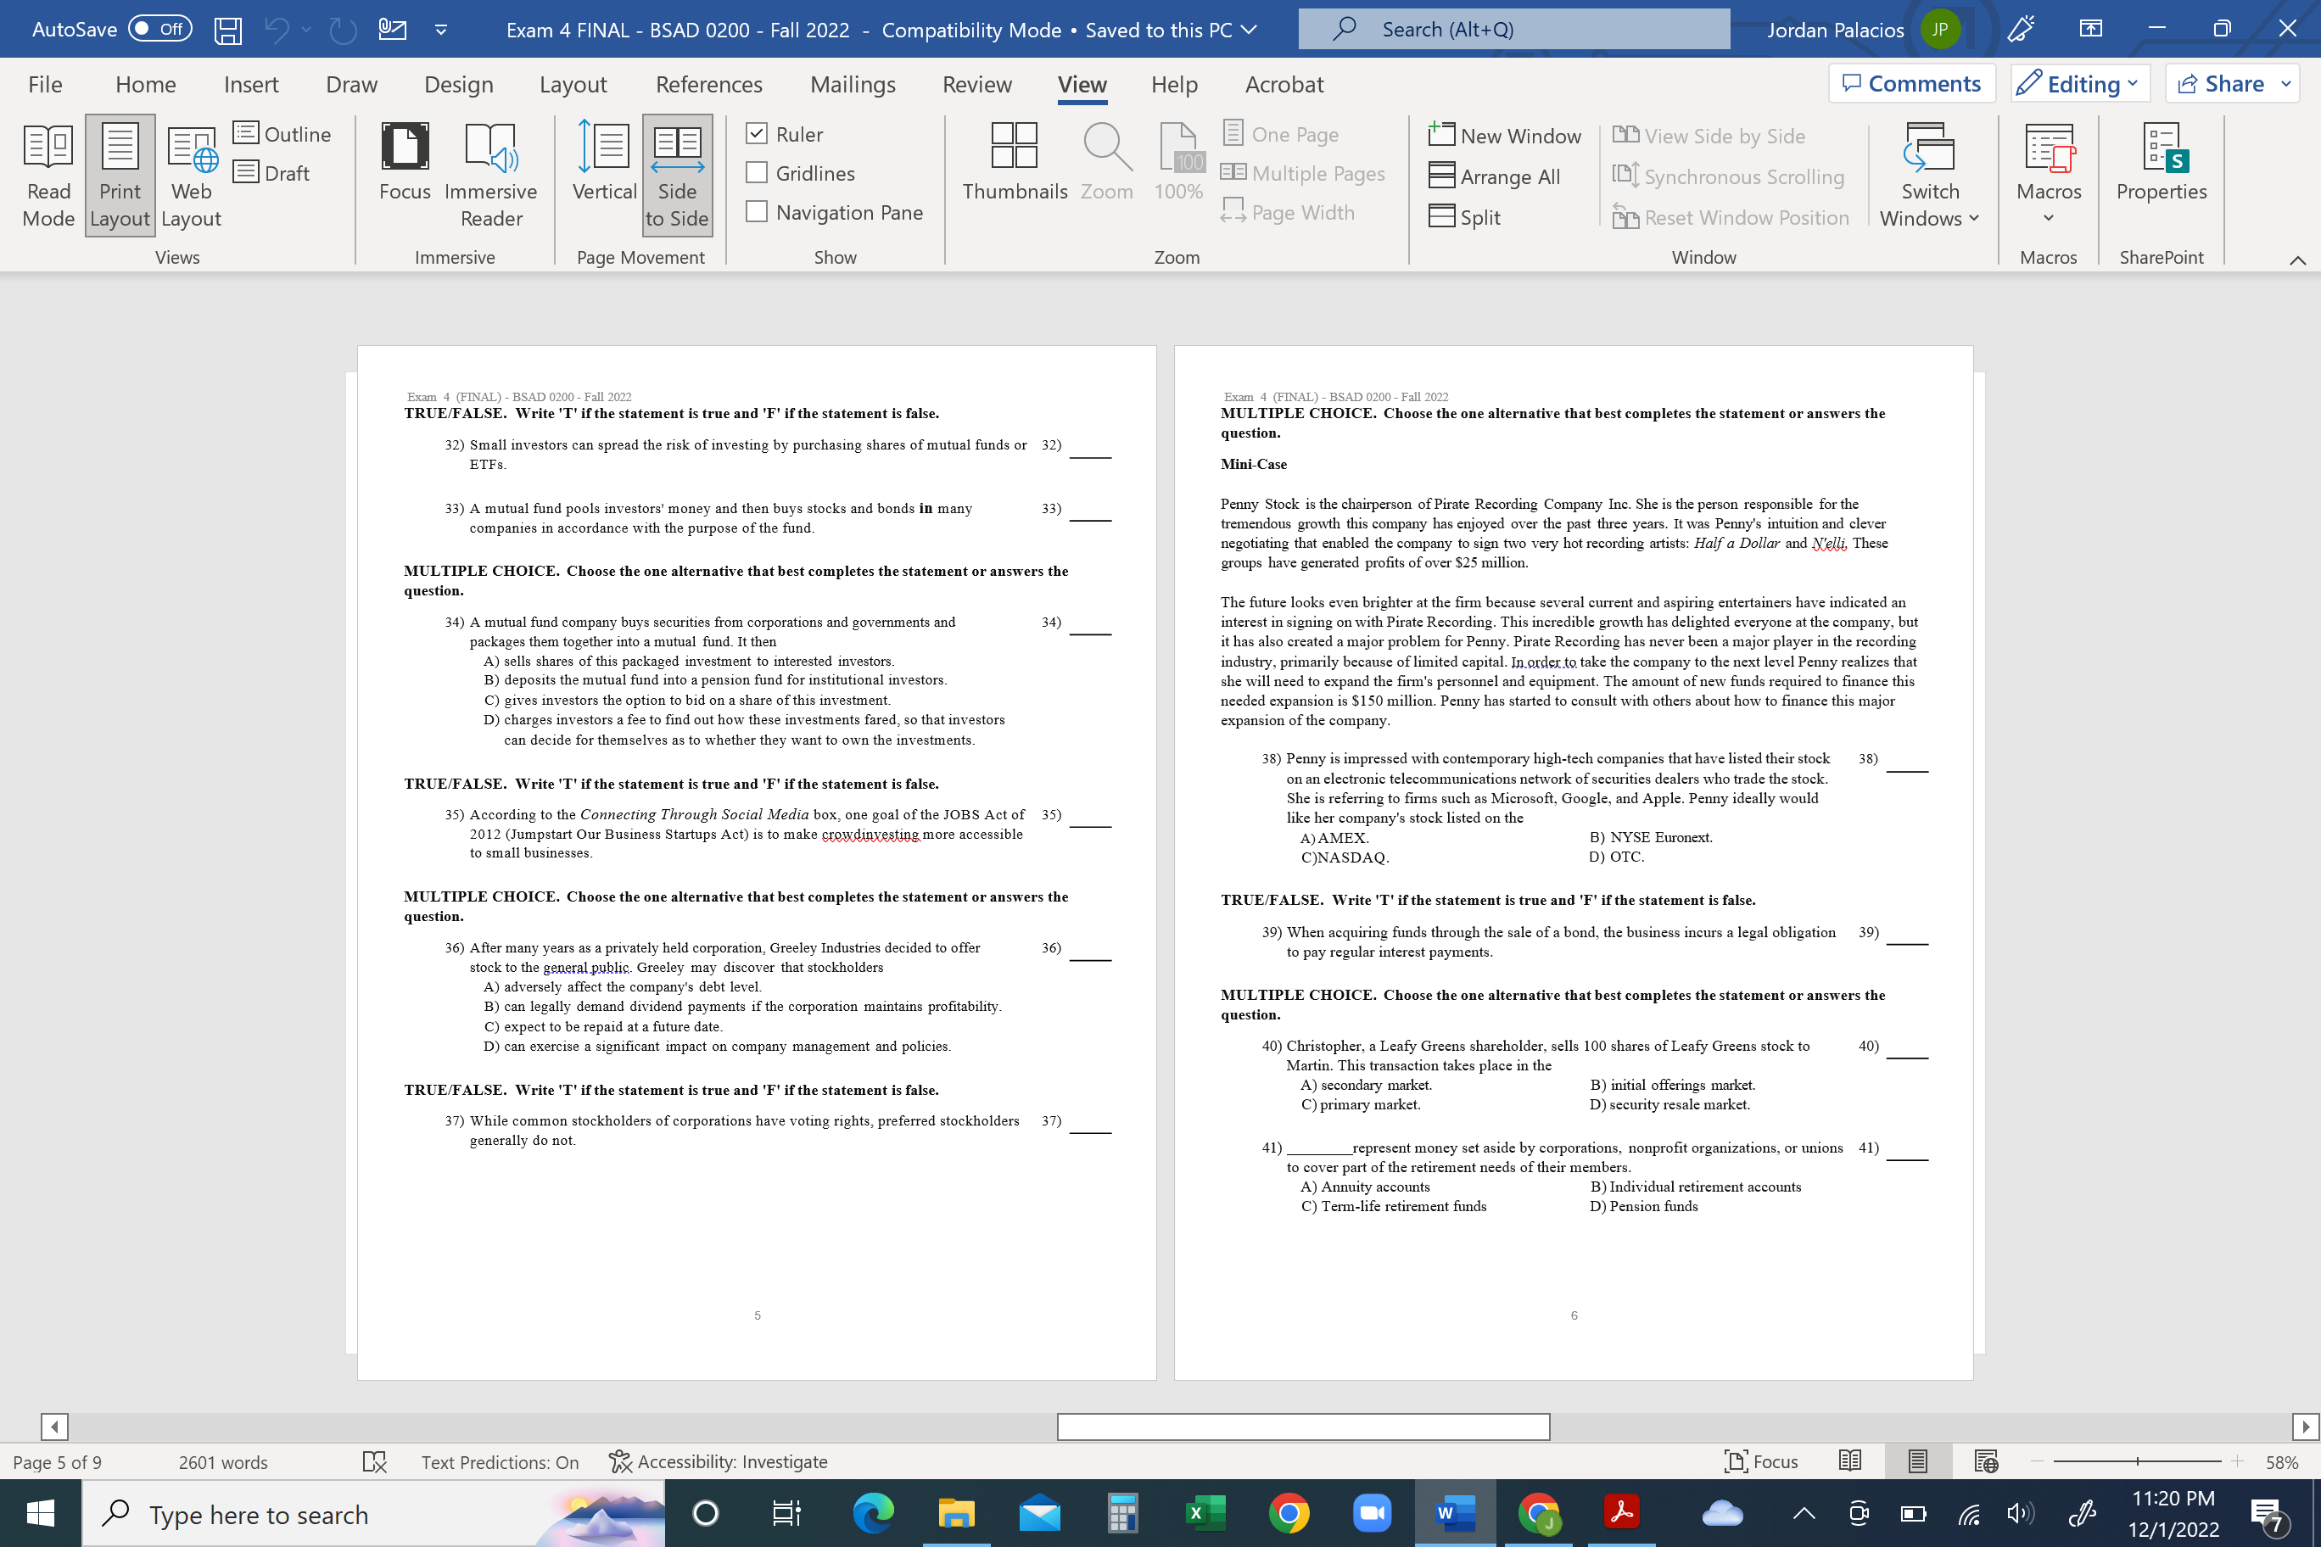
Task: Open the References ribbon tab
Action: (x=708, y=85)
